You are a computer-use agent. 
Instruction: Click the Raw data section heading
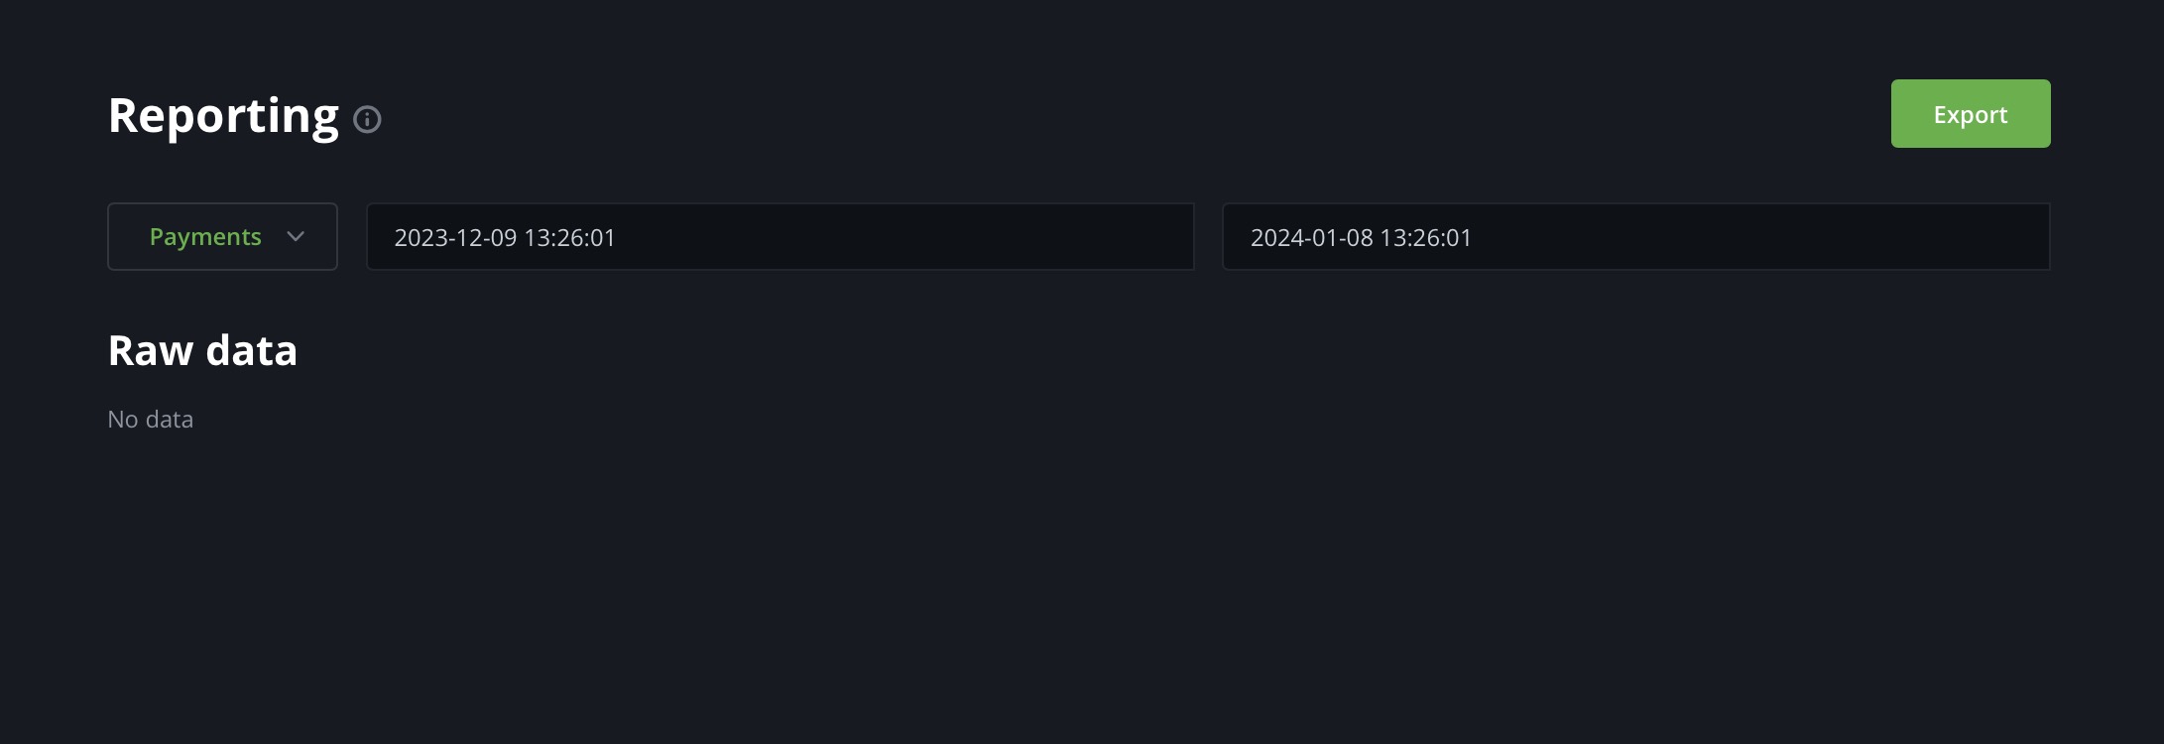point(202,350)
